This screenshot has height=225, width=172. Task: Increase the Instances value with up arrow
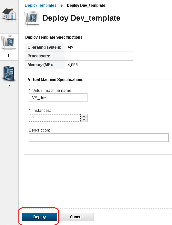coord(84,116)
